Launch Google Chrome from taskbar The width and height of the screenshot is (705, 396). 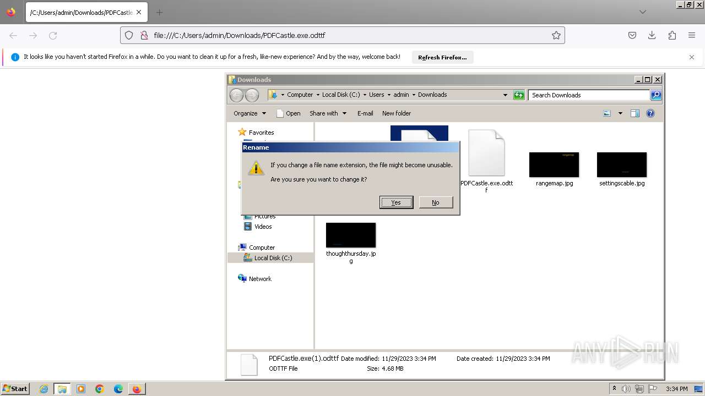click(x=100, y=389)
